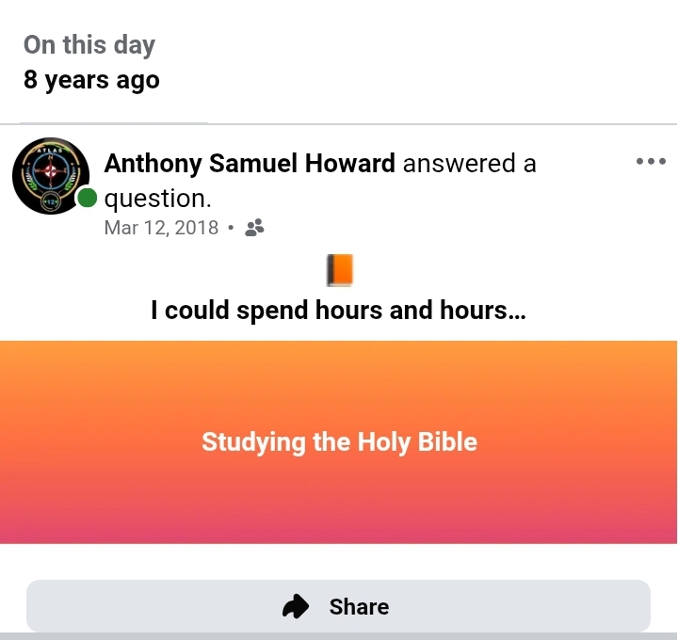
Task: Tap the orange book emoji icon
Action: 339,270
